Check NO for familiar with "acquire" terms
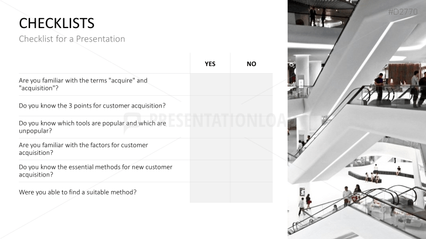Image resolution: width=426 pixels, height=239 pixels. click(x=251, y=84)
